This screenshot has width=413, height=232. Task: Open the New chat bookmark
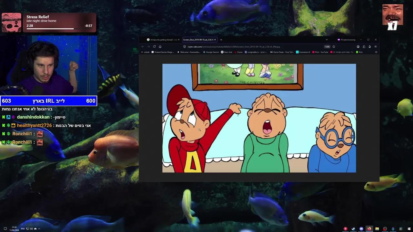click(x=227, y=52)
